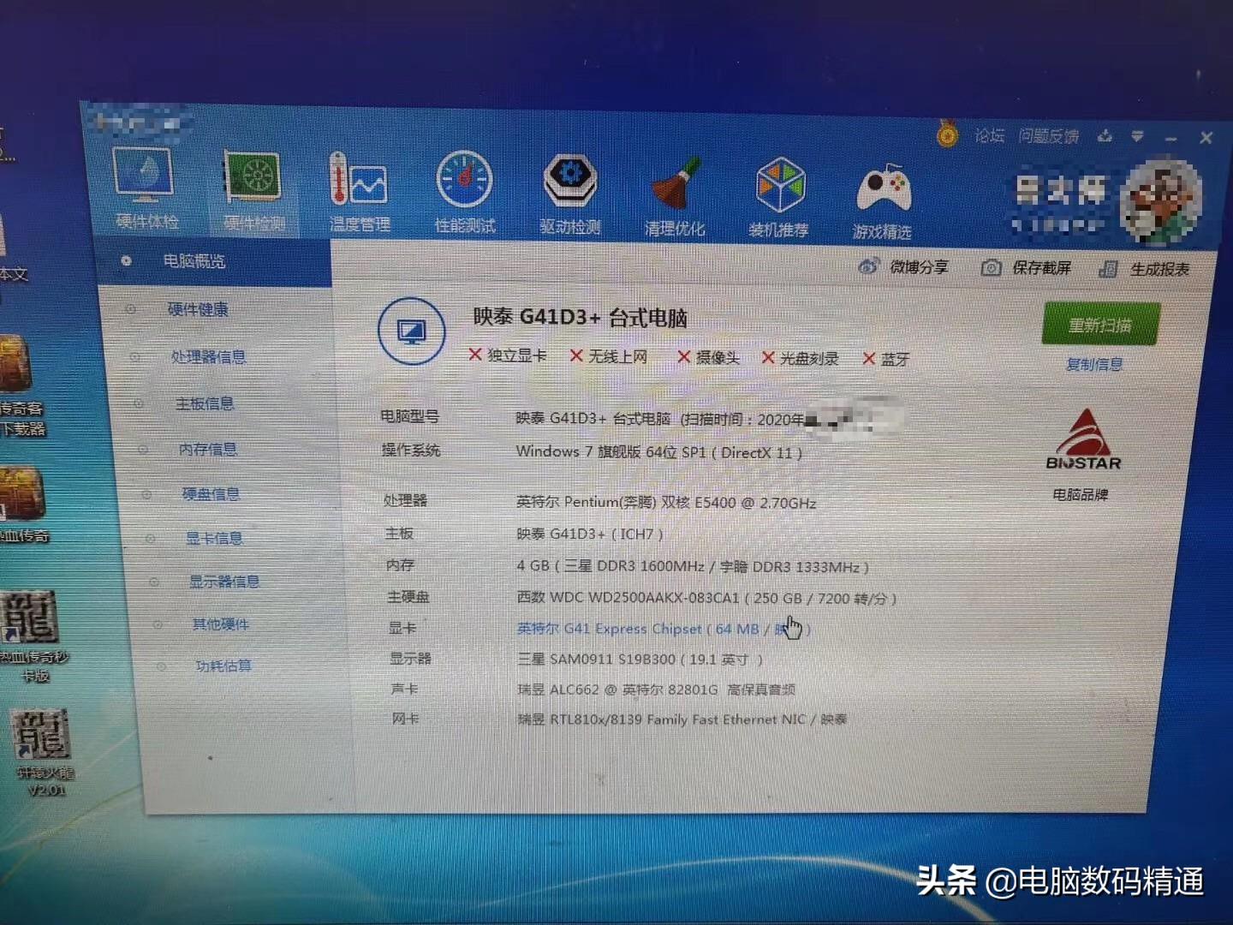The height and width of the screenshot is (925, 1233).
Task: Open the V2.01 dragon desktop shortcut
Action: click(45, 752)
